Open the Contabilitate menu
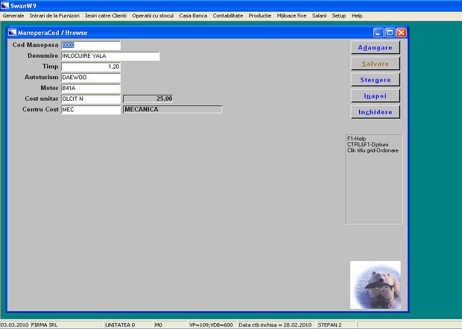The height and width of the screenshot is (329, 462). [228, 15]
